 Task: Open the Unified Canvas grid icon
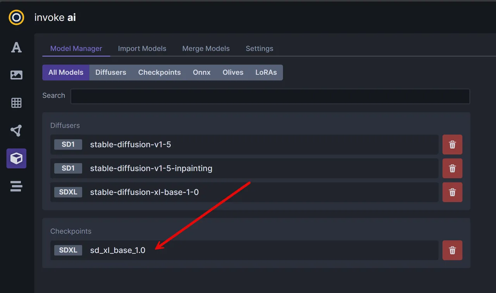point(16,103)
